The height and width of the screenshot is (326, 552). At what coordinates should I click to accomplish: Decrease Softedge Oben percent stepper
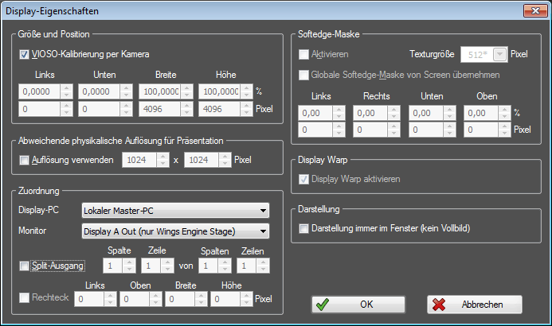(x=504, y=117)
